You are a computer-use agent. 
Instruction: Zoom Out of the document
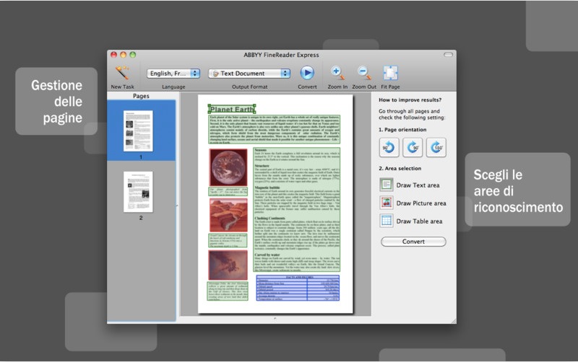coord(364,72)
